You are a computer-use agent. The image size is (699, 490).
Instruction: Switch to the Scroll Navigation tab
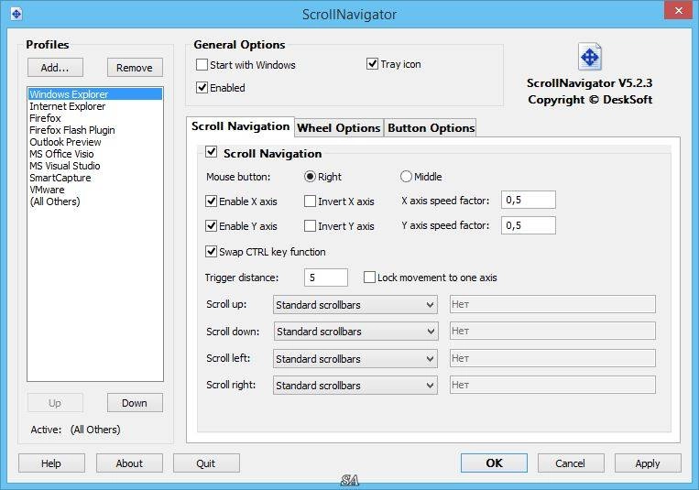coord(240,126)
